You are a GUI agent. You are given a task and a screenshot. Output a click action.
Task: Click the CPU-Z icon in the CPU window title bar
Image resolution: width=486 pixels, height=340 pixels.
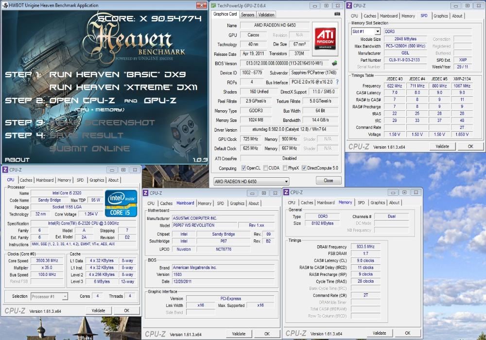click(x=5, y=170)
